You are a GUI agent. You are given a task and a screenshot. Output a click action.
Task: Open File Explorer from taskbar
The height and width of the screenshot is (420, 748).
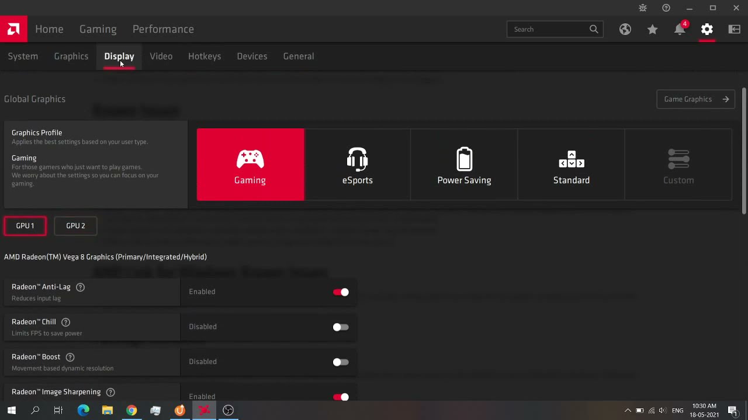coord(108,411)
